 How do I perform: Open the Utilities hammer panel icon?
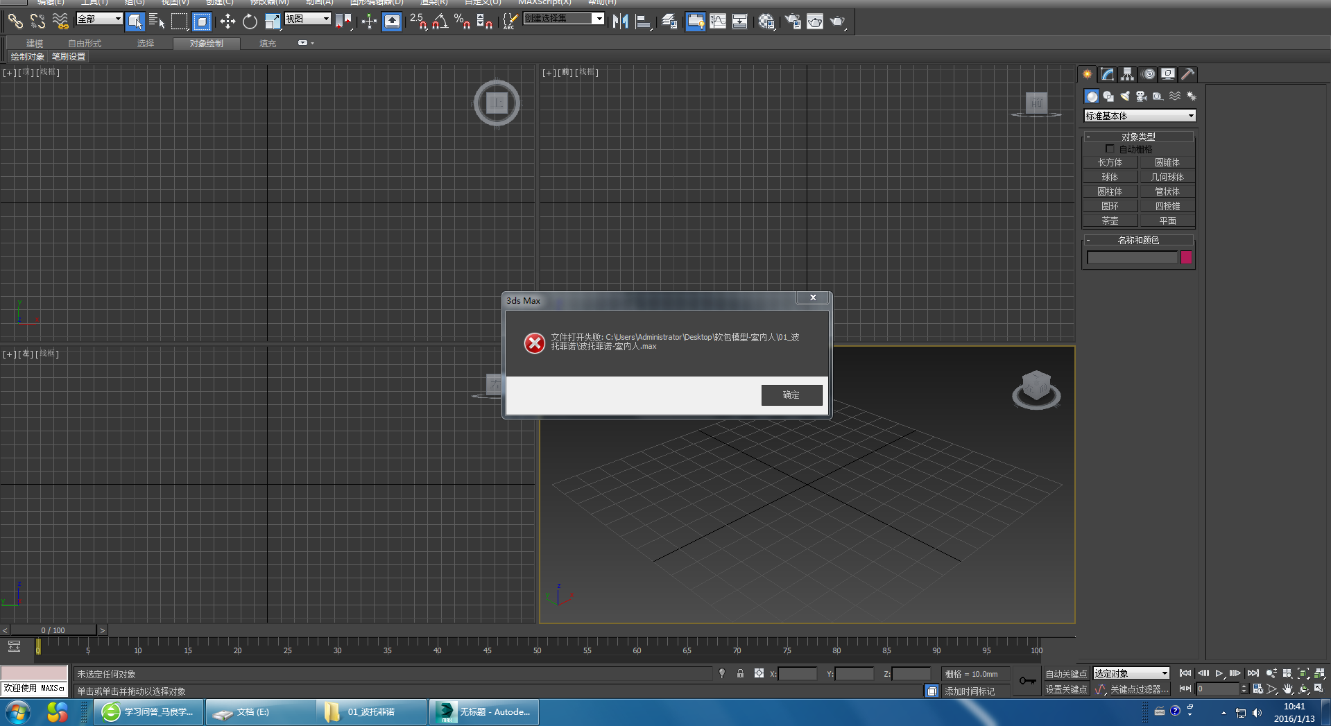pos(1188,74)
